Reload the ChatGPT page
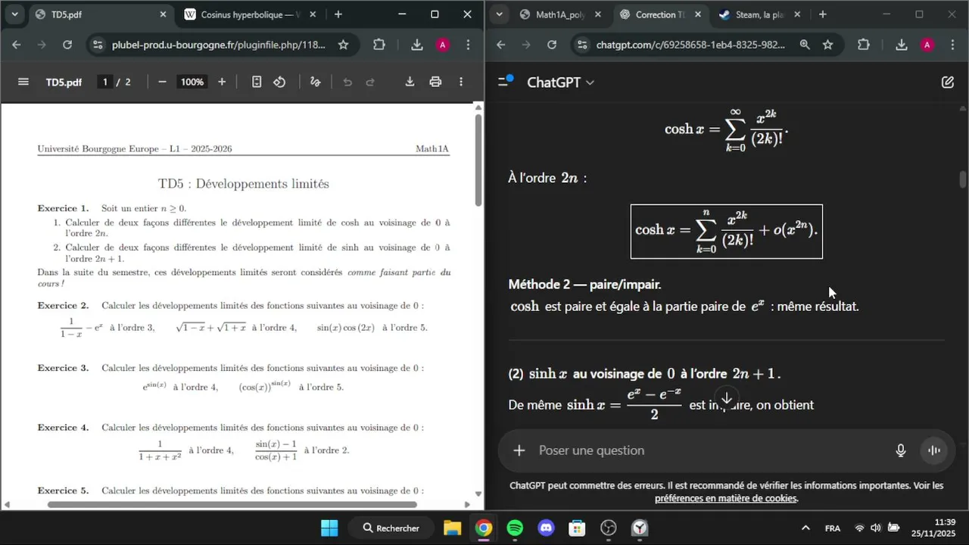 tap(552, 45)
